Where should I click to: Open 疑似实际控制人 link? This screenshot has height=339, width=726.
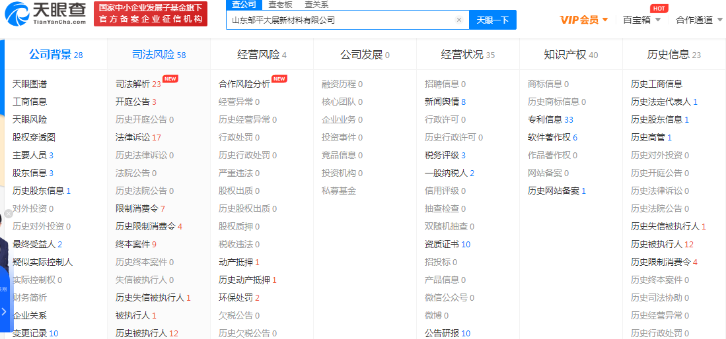click(x=42, y=262)
